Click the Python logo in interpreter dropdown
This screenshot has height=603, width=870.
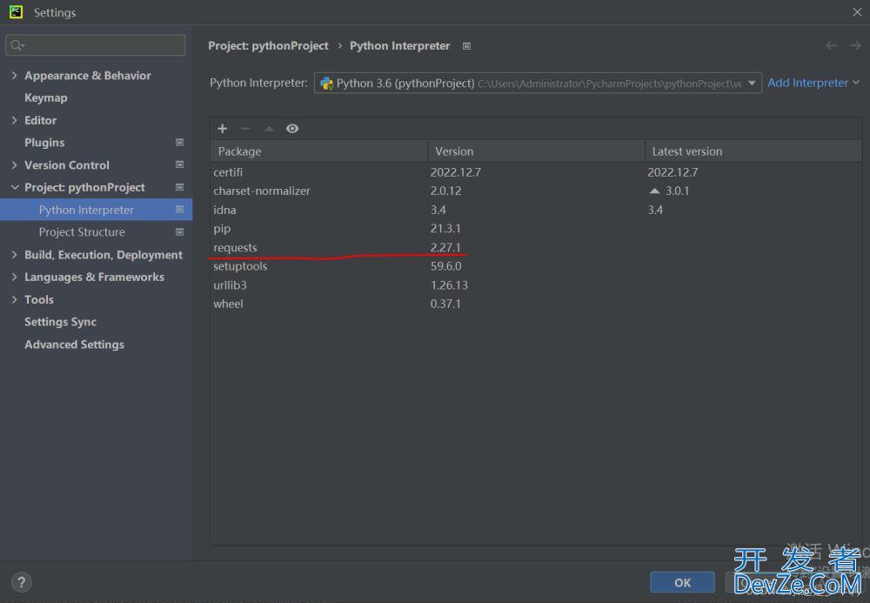327,84
